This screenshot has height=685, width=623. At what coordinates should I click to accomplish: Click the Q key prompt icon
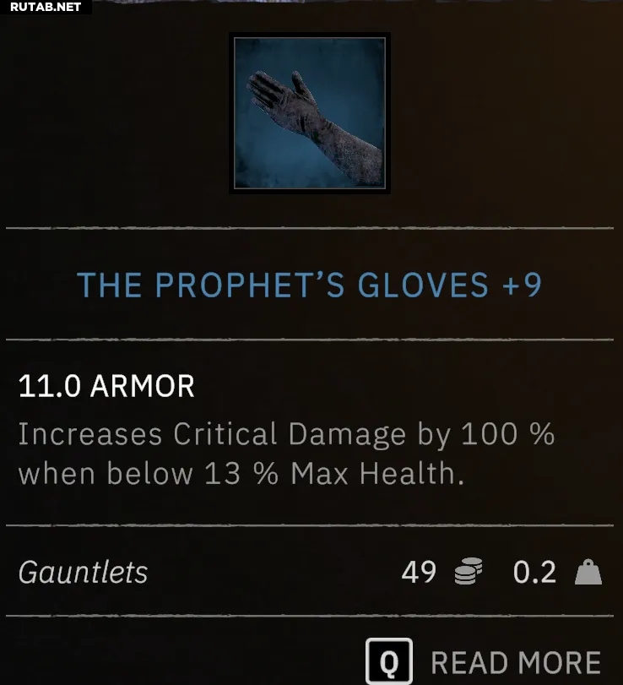389,662
